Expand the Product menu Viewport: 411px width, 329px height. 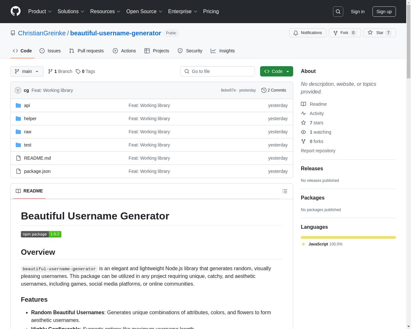coord(40,12)
